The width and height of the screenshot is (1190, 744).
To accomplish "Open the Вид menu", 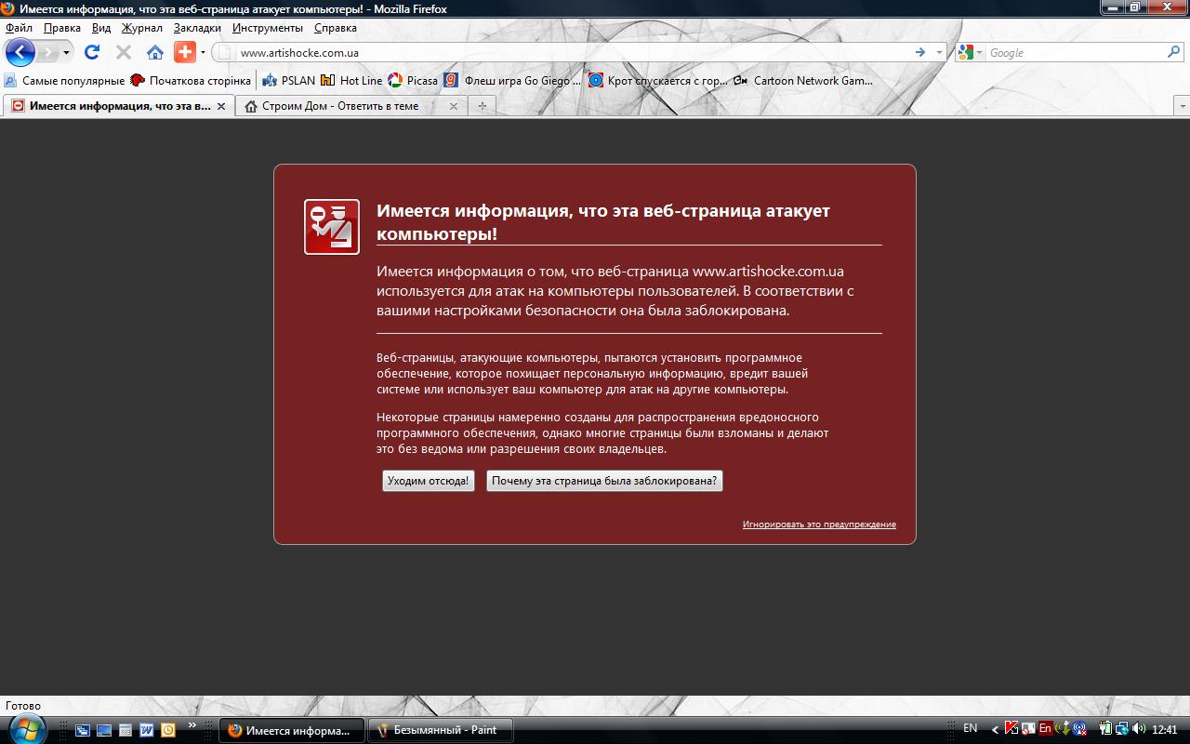I will pos(101,28).
